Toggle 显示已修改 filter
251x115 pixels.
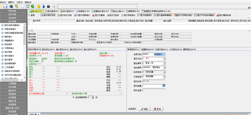coord(113,15)
